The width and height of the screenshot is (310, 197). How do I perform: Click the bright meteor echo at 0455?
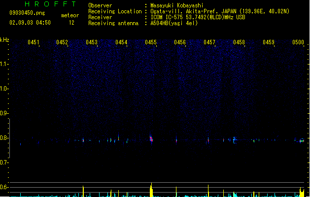tap(151, 138)
